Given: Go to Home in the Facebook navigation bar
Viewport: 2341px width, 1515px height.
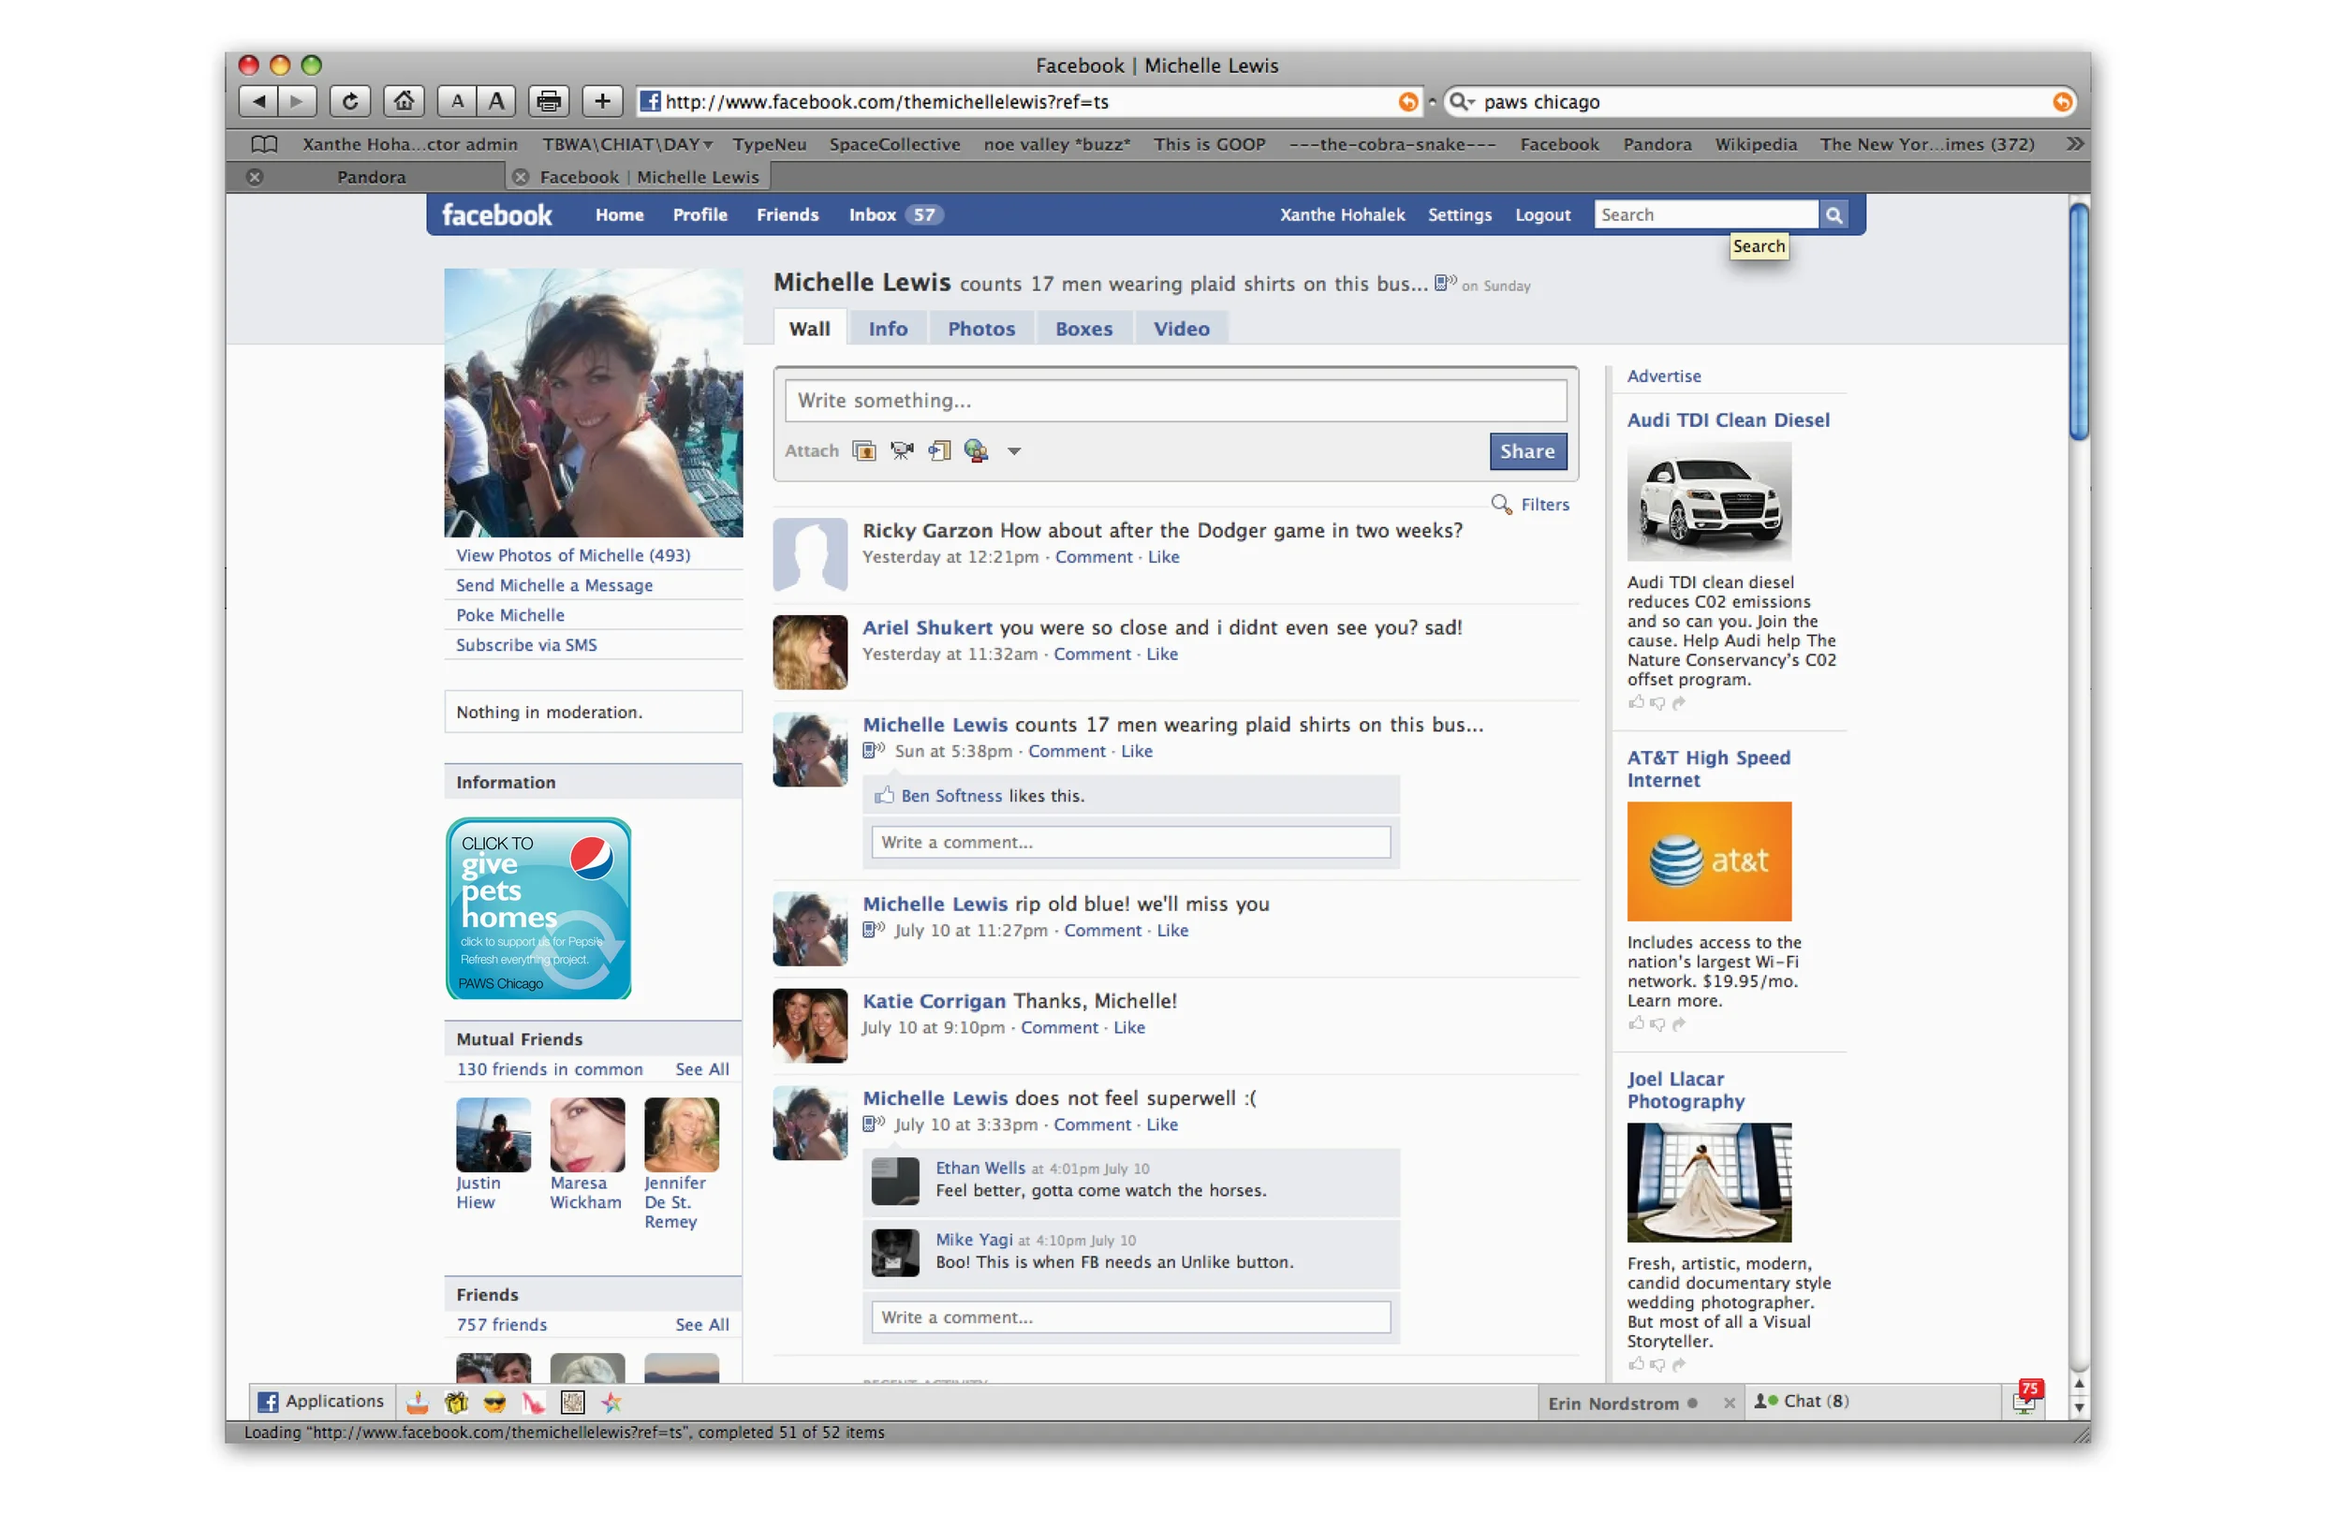Looking at the screenshot, I should [620, 215].
